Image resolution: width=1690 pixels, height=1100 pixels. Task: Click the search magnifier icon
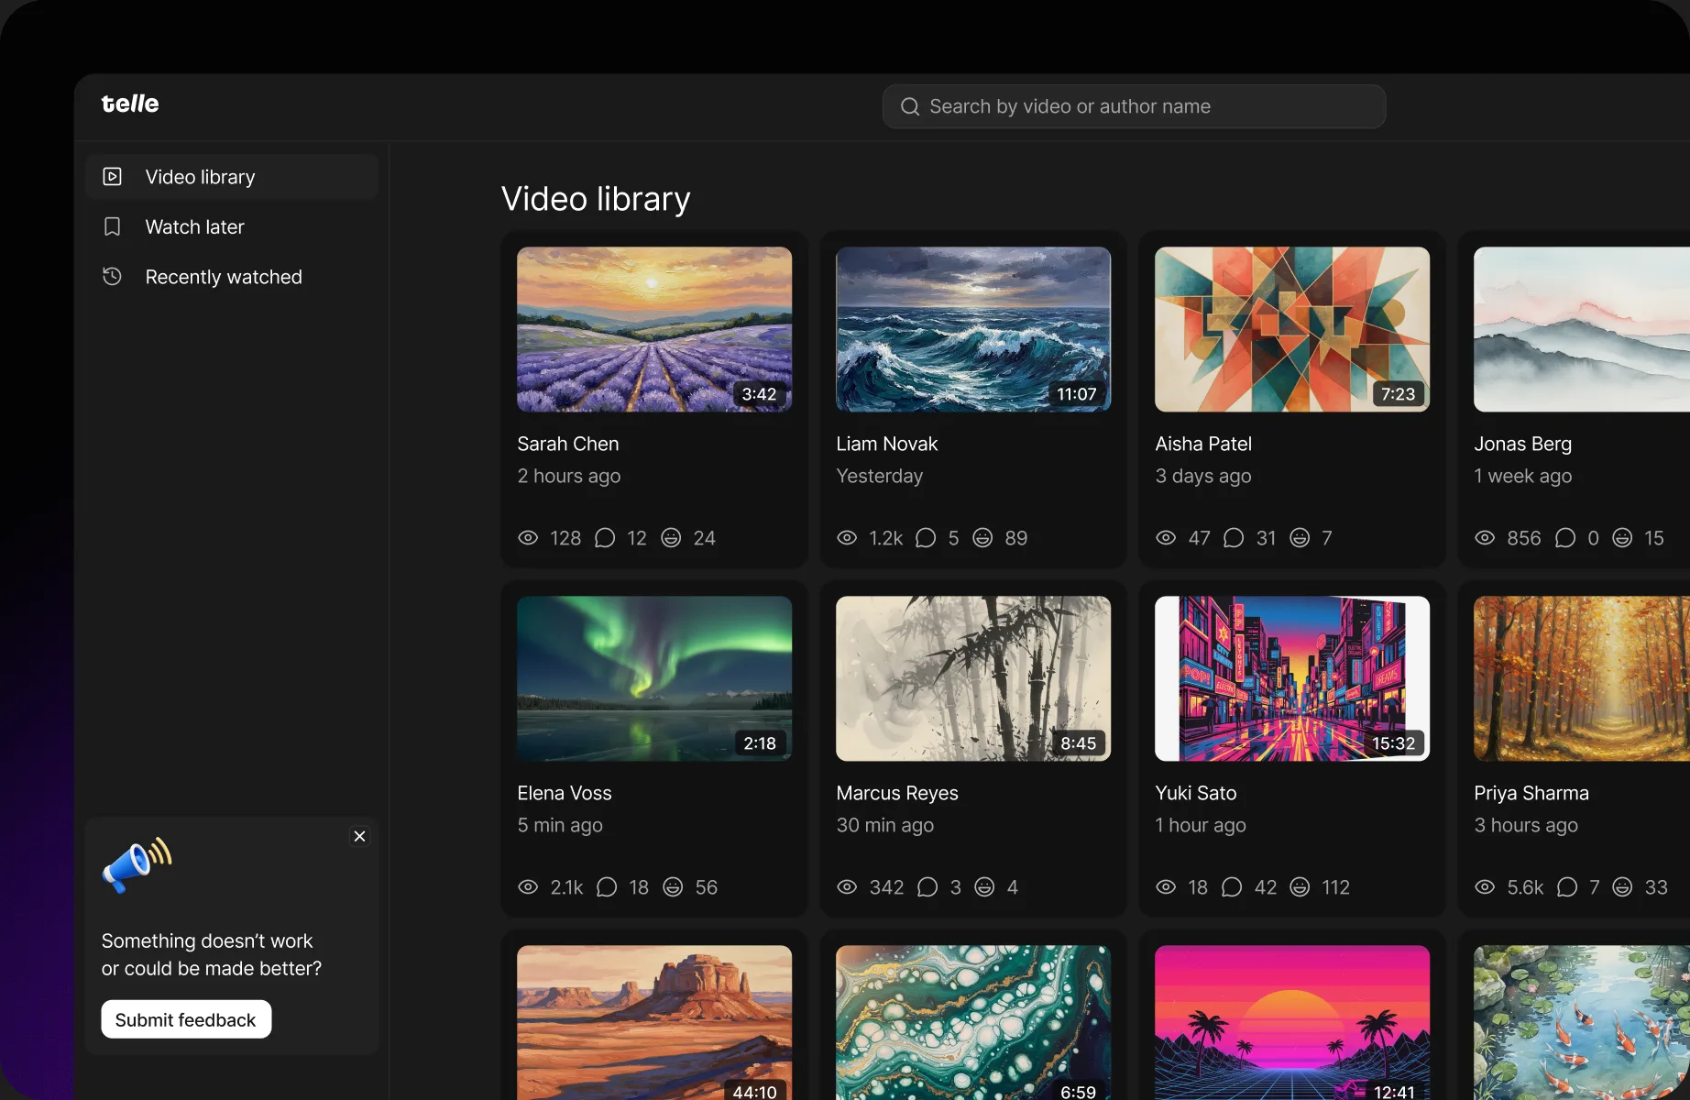pyautogui.click(x=909, y=107)
